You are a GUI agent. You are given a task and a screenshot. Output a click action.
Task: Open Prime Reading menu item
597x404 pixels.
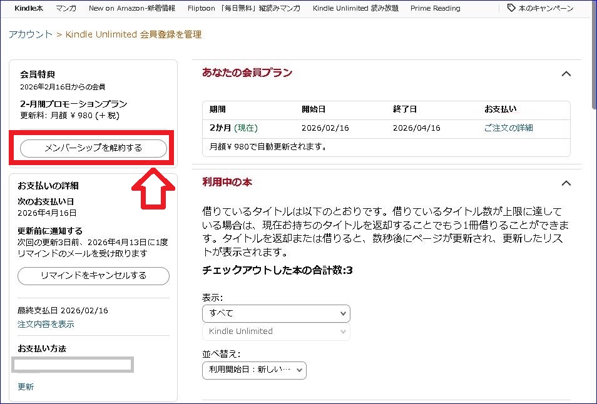coord(435,8)
